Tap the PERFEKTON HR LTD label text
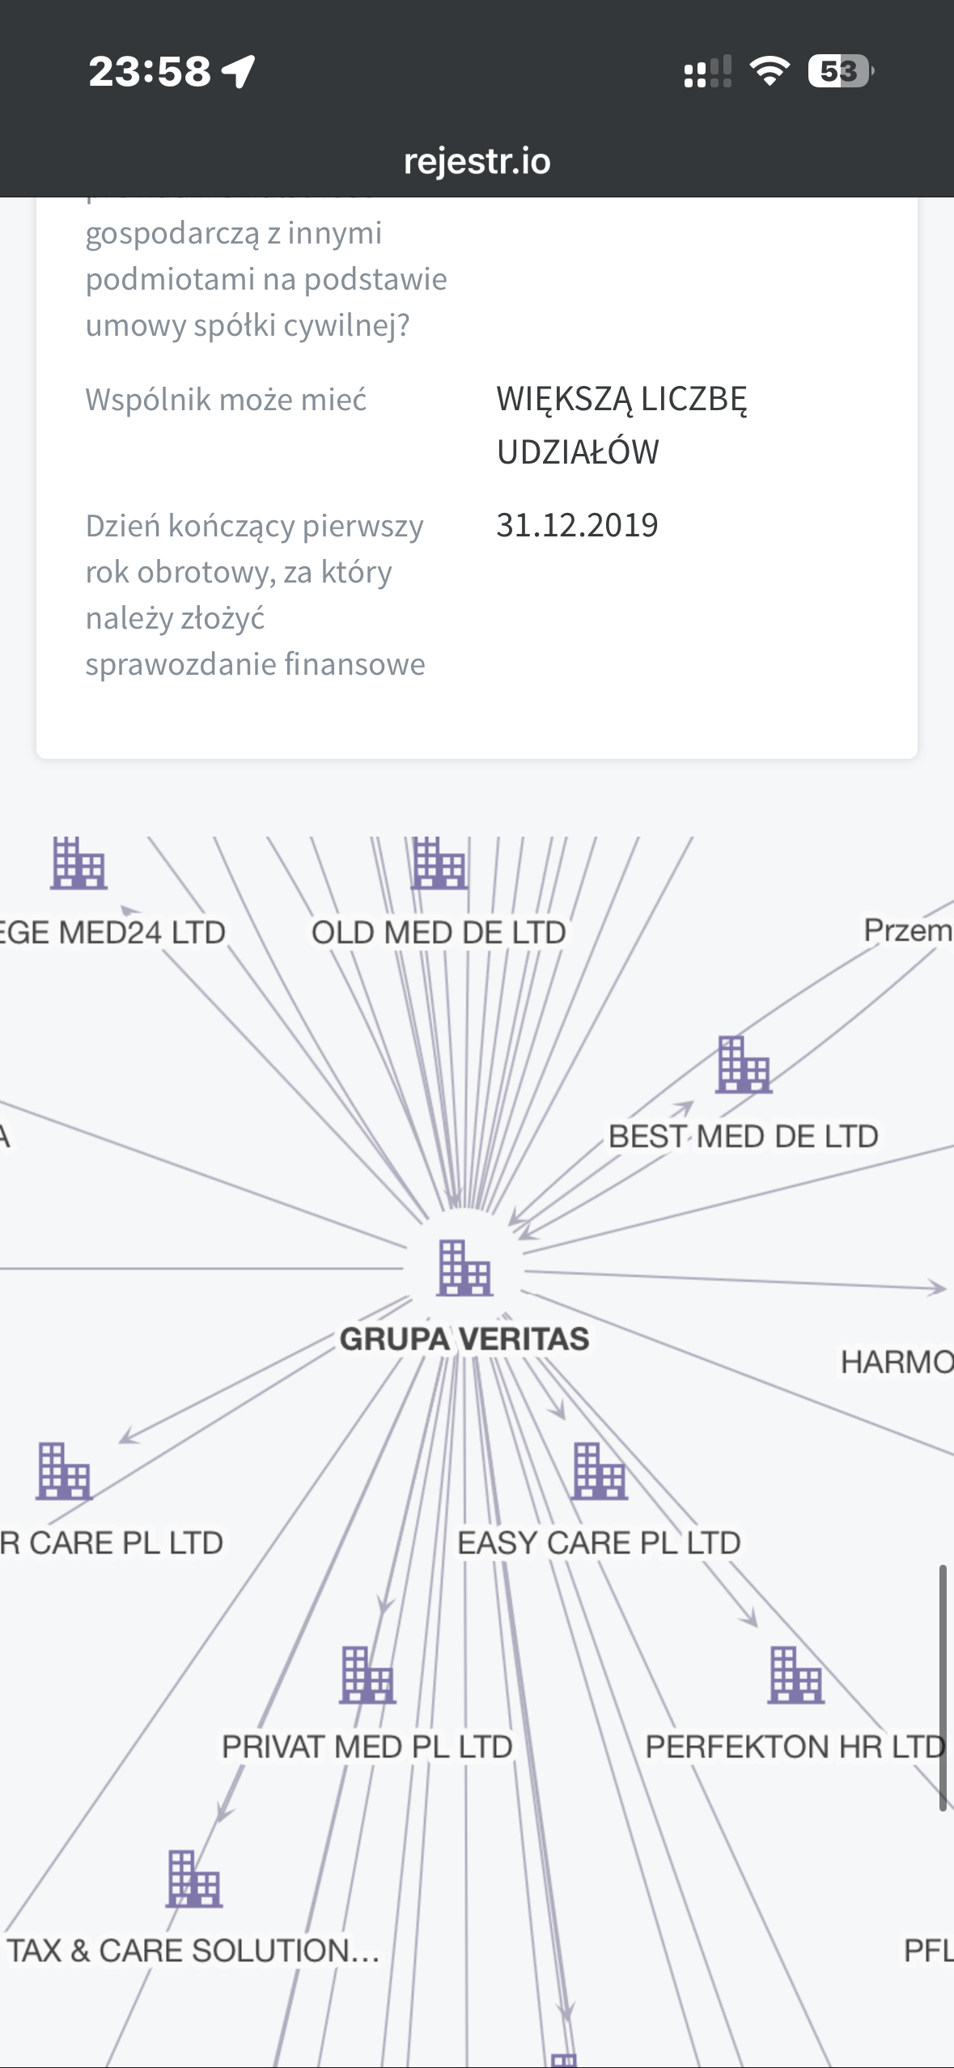 tap(795, 1747)
